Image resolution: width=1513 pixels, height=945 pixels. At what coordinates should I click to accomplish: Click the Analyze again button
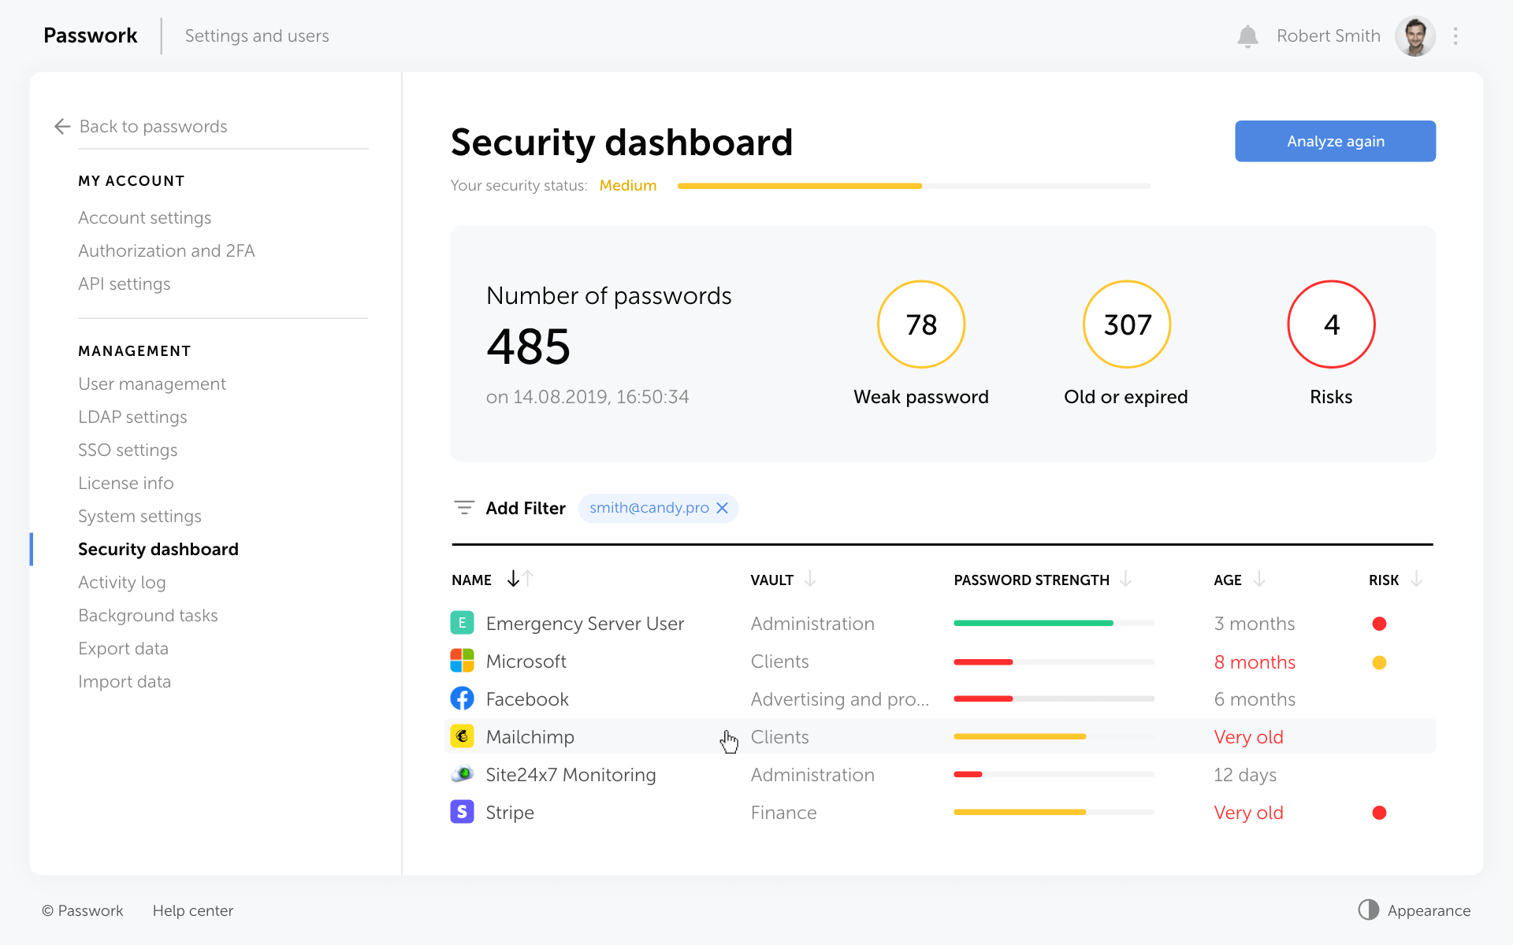coord(1335,141)
